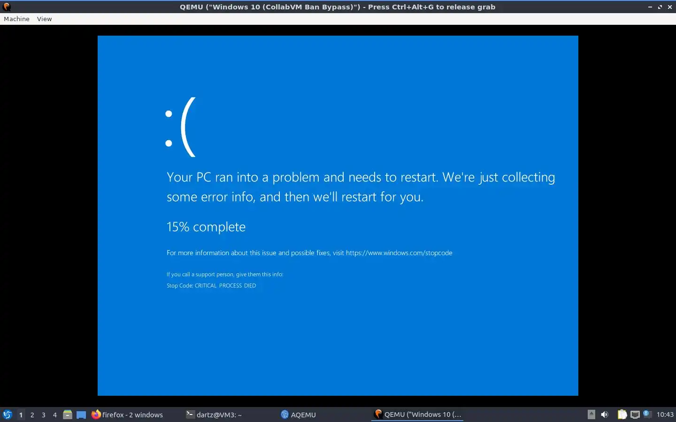Viewport: 676px width, 422px height.
Task: Click the 10:43 clock
Action: point(665,414)
